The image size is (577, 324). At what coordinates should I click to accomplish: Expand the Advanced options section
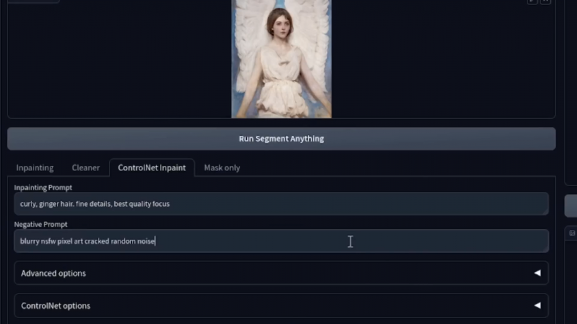[x=281, y=273]
